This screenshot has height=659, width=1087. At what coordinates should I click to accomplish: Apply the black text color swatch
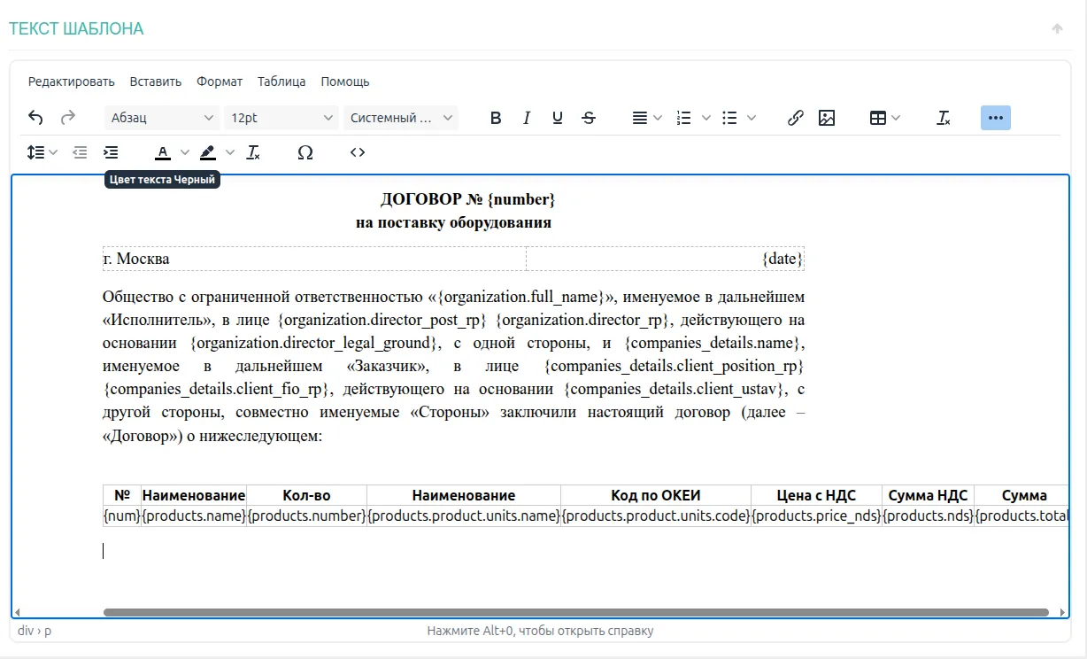click(x=163, y=152)
